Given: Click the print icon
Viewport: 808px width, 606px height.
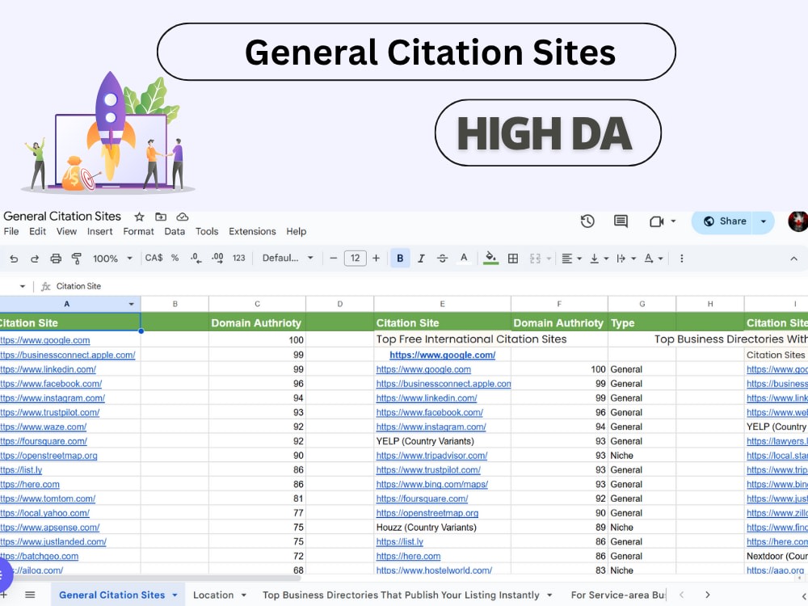Looking at the screenshot, I should pyautogui.click(x=56, y=259).
